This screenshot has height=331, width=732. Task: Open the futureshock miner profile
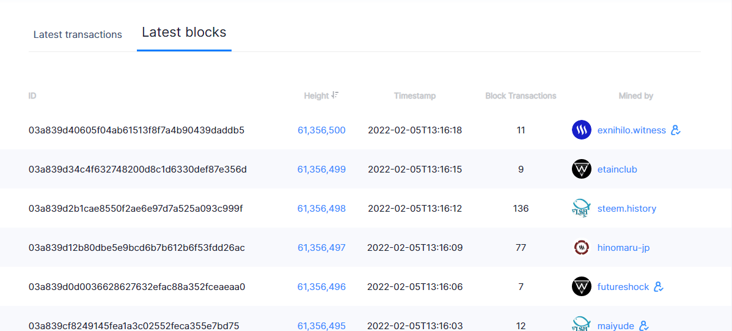coord(623,286)
